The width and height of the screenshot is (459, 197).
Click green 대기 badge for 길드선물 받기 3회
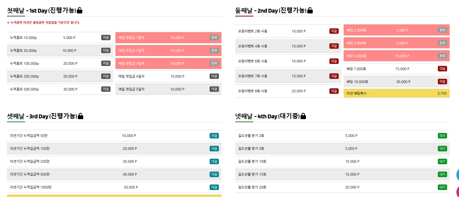point(442,136)
